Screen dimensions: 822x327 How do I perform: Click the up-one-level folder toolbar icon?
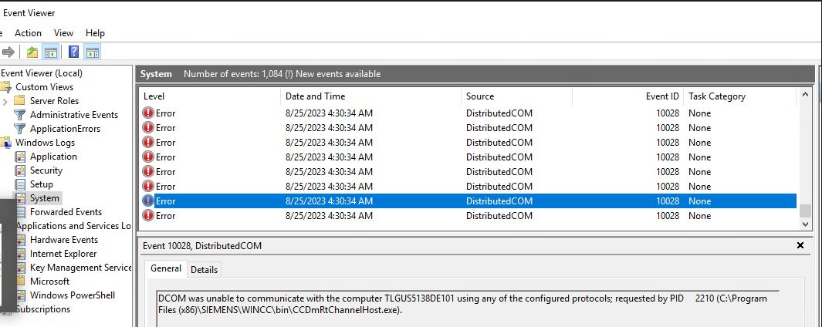point(32,52)
